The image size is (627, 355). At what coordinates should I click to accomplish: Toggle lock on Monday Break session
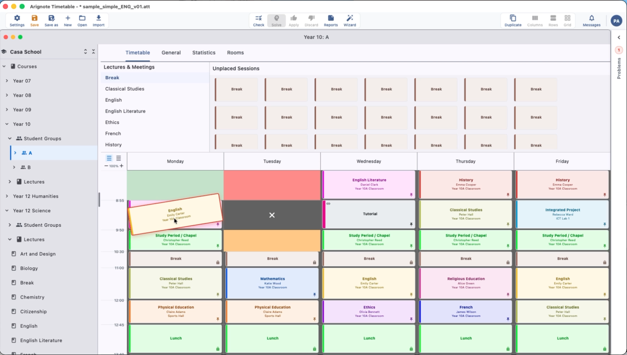(x=218, y=262)
